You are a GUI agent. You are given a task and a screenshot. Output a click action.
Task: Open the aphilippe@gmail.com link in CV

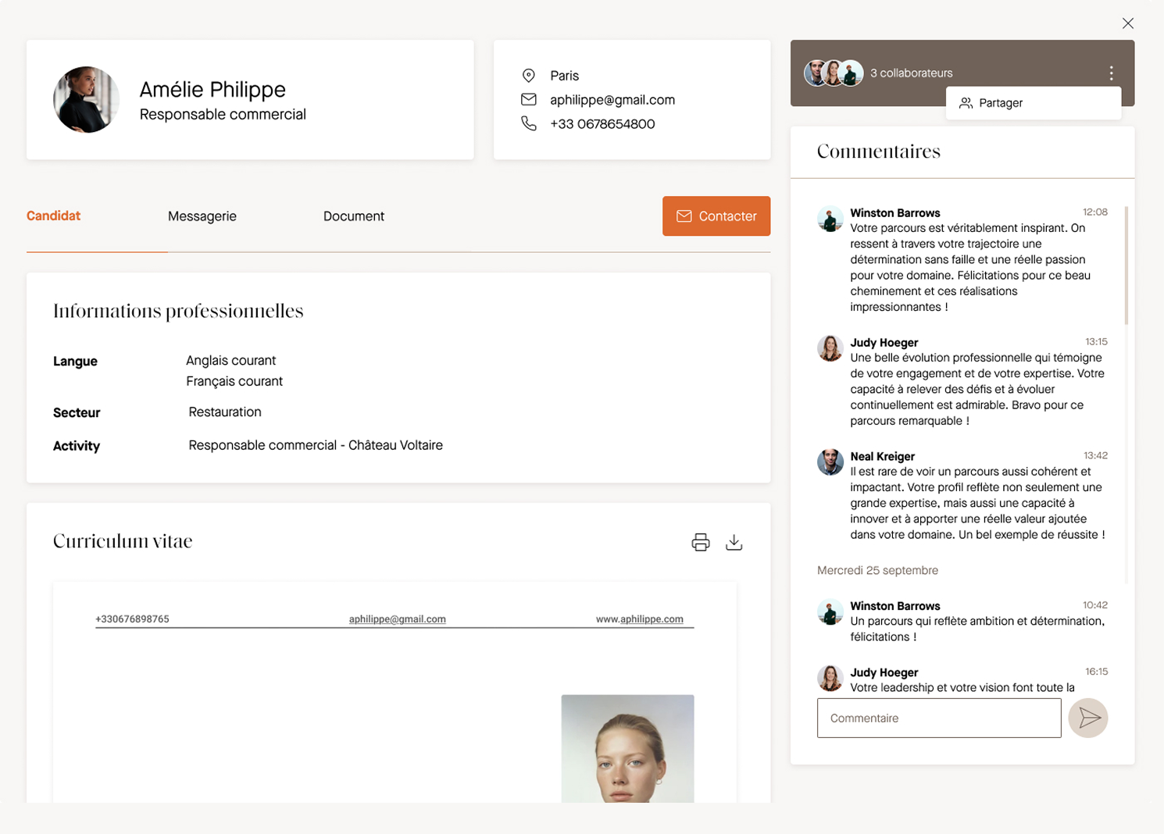coord(397,619)
